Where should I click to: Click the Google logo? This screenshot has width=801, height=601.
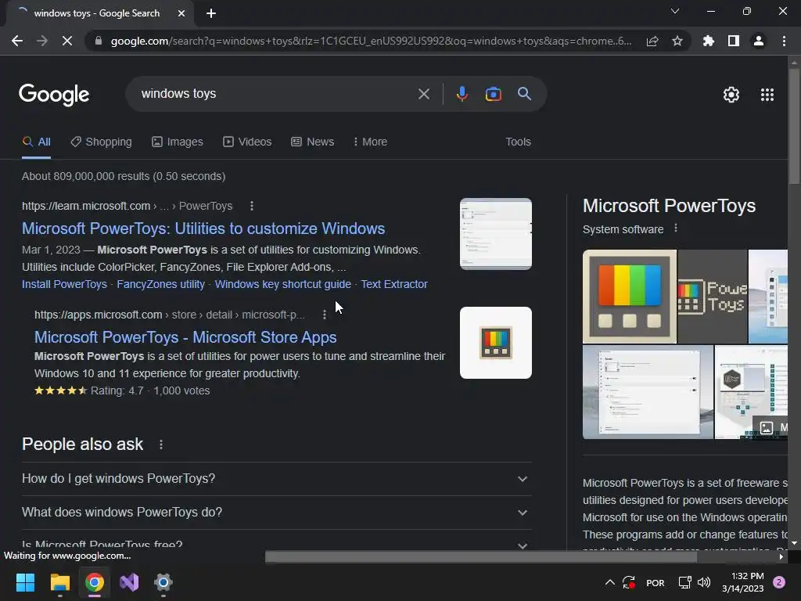click(54, 95)
